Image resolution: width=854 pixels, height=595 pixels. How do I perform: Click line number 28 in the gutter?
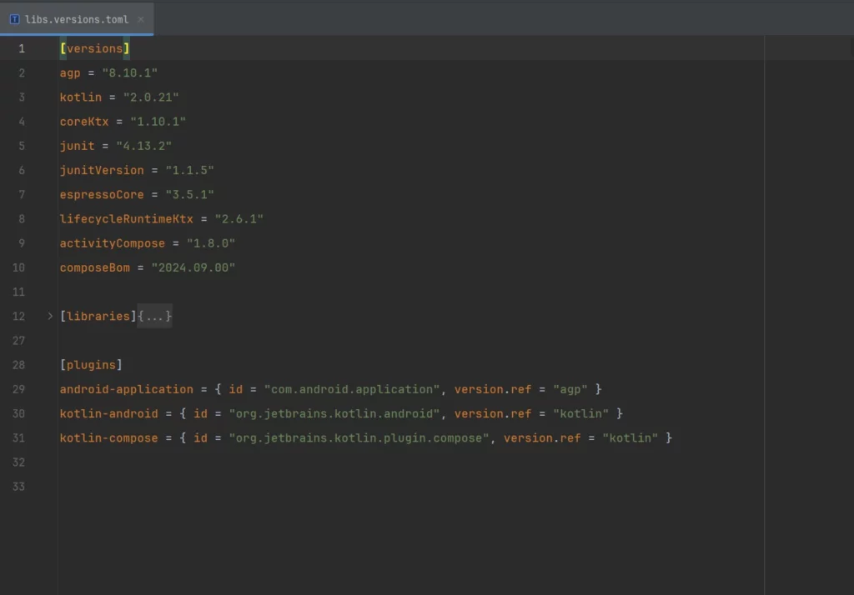click(18, 365)
